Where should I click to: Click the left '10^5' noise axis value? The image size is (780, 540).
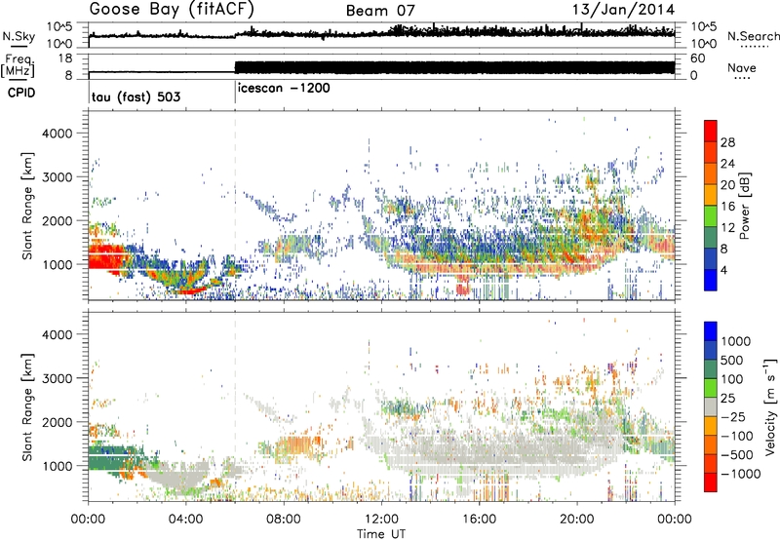point(59,27)
